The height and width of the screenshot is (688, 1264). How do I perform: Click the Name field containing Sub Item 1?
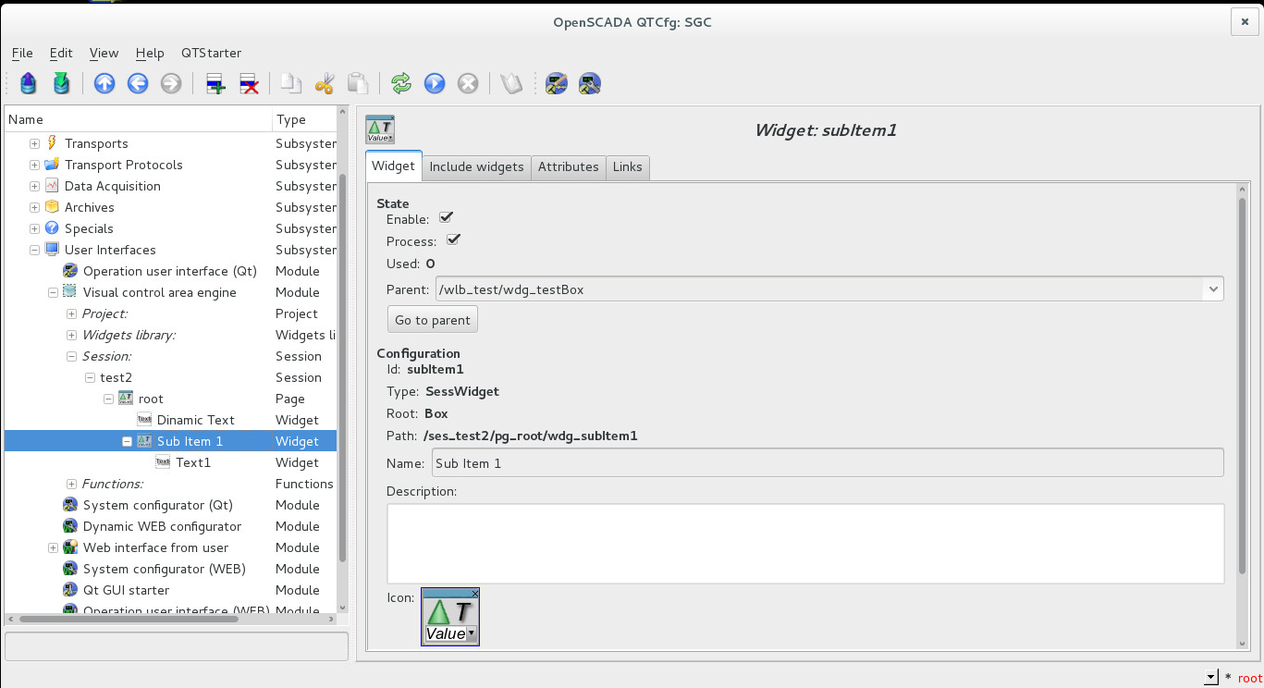tap(827, 463)
